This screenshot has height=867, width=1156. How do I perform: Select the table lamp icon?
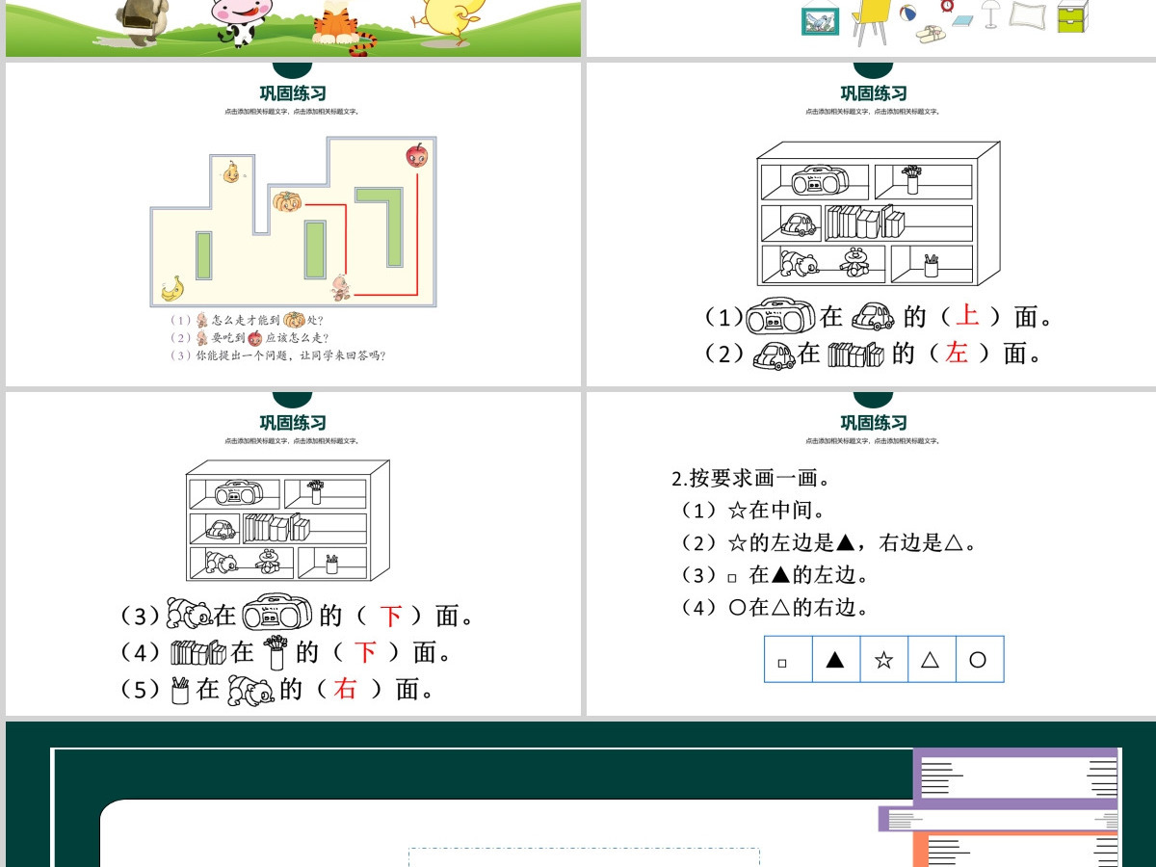click(990, 13)
